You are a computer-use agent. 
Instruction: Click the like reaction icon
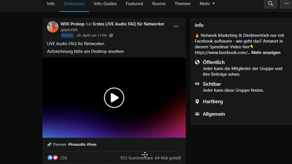point(50,158)
